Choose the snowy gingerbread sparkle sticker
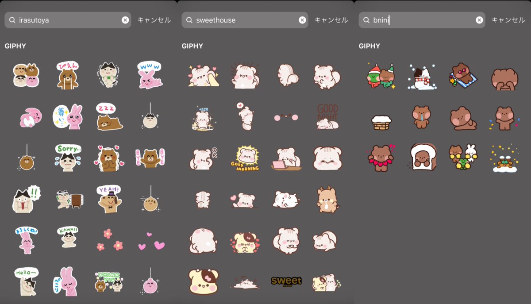Viewport: 531px width, 304px height. tap(504, 158)
